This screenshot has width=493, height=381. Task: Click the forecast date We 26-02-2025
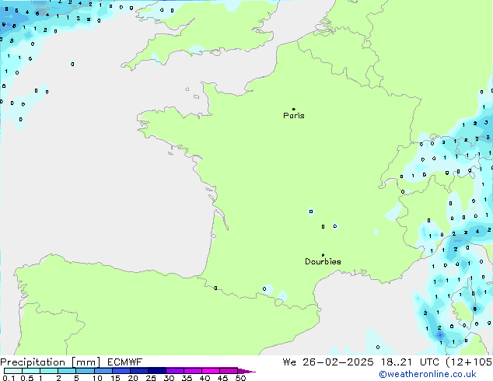pos(328,362)
